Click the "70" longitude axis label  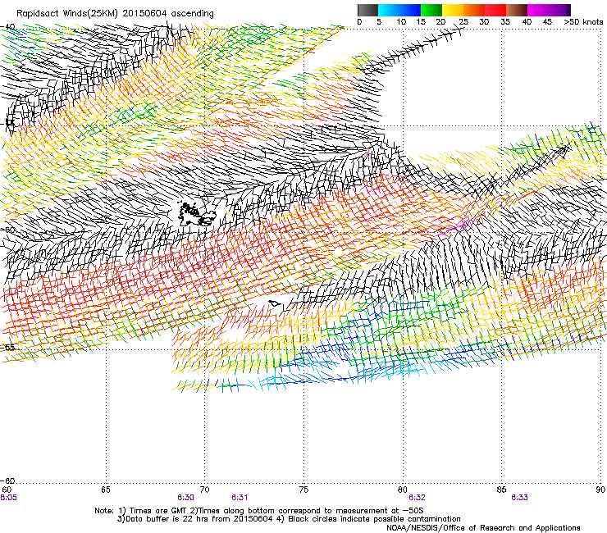(204, 490)
